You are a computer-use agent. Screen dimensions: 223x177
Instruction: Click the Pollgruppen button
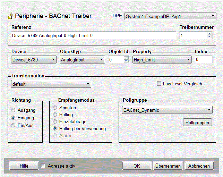point(197,123)
